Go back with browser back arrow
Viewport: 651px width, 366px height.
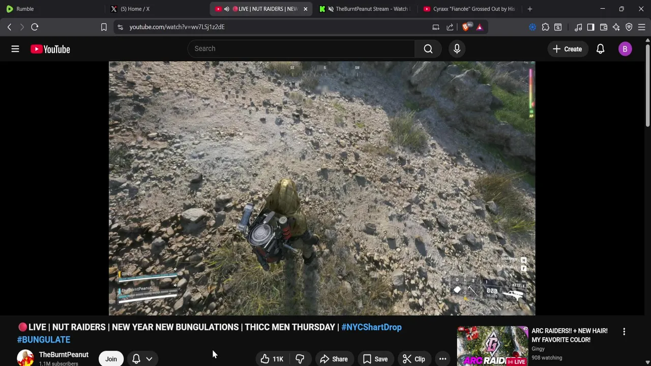click(x=9, y=27)
